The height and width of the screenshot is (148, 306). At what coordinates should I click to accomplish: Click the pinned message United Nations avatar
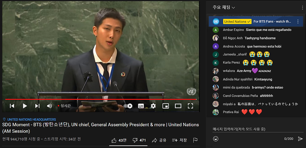[x=216, y=21]
